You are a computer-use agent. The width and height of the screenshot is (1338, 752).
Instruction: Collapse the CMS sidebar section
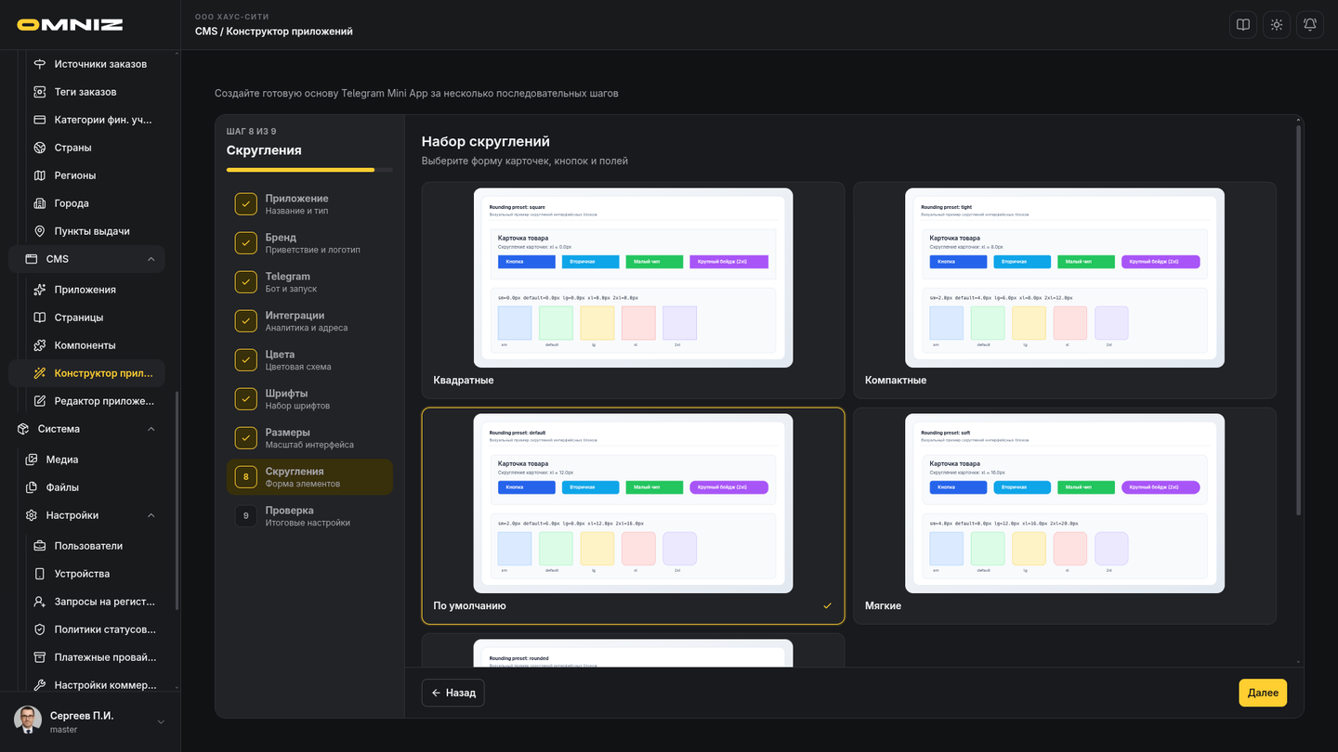[151, 259]
